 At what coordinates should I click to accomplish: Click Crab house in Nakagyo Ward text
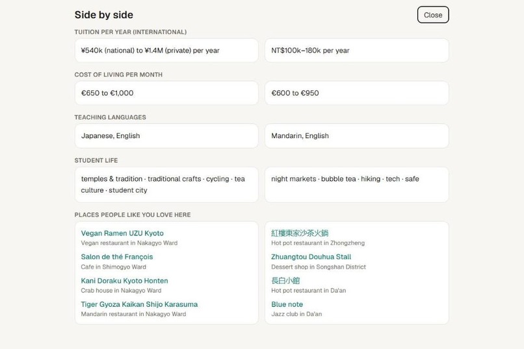pos(121,291)
